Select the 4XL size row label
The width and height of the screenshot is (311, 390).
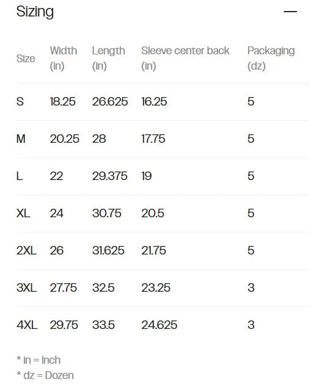[x=27, y=325]
